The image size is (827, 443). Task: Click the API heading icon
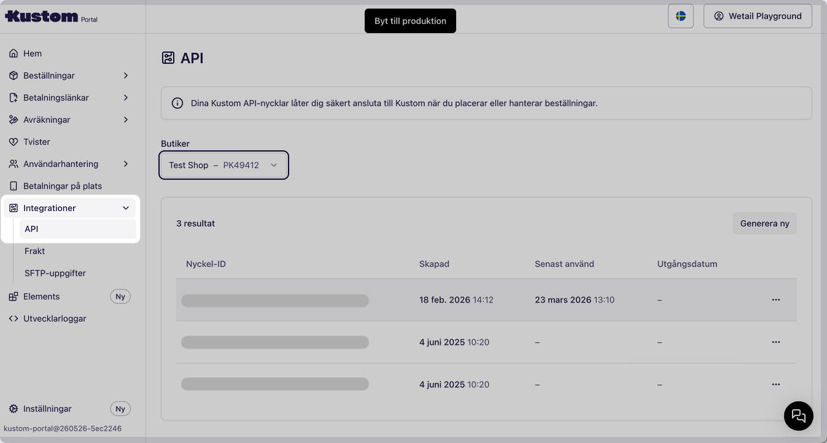tap(168, 58)
